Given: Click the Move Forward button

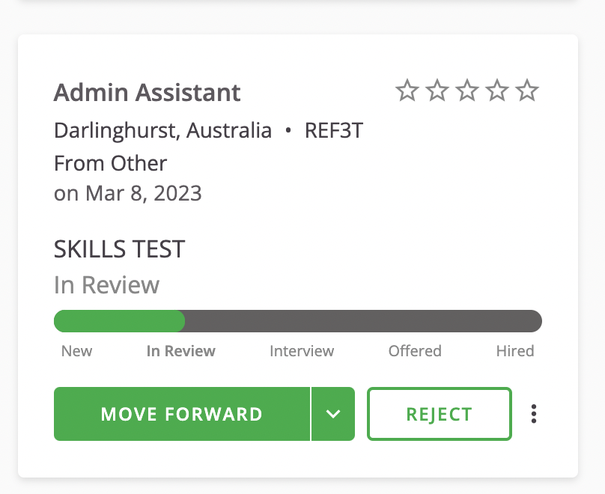Looking at the screenshot, I should (x=182, y=414).
